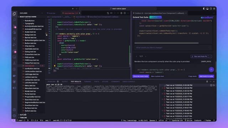Expand the test run at 5:20:34 PM
Viewport: 228px width, 128px height.
[162, 88]
